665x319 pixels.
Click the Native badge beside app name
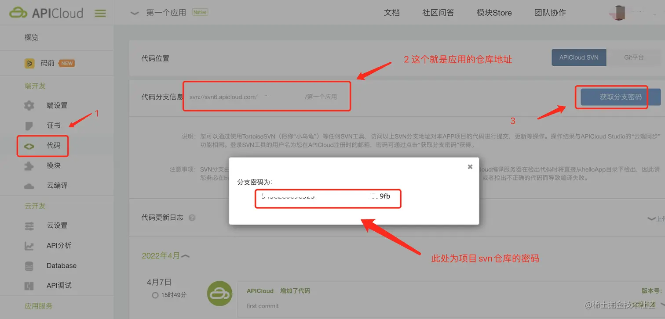(200, 12)
